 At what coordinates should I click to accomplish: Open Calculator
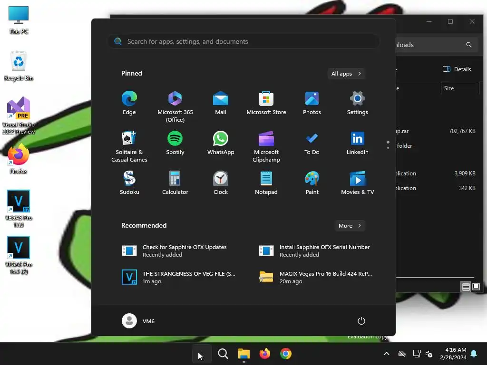pos(175,183)
